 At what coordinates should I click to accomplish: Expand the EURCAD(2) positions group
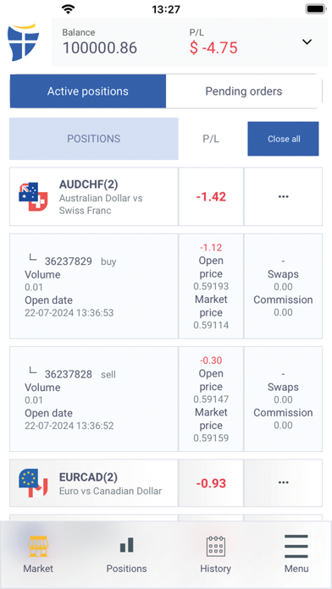pos(94,482)
